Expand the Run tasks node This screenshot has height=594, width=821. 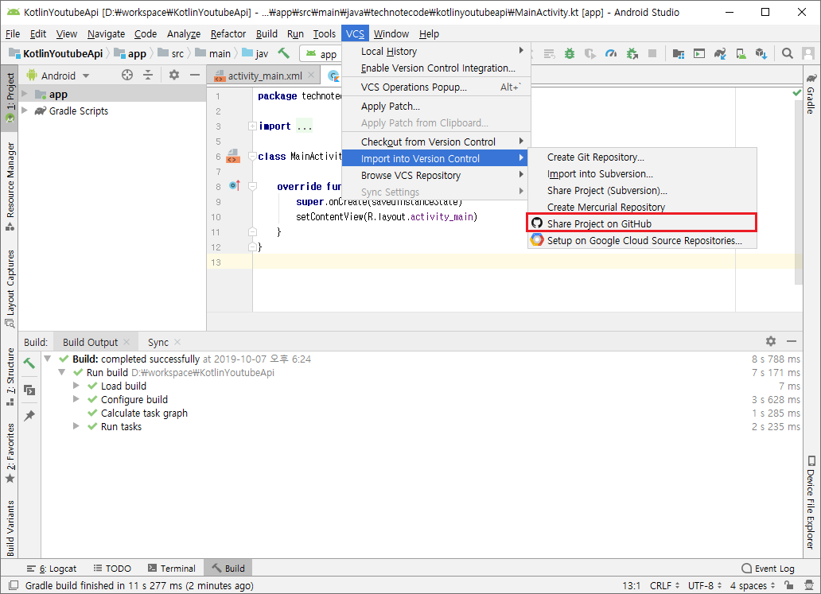point(76,426)
